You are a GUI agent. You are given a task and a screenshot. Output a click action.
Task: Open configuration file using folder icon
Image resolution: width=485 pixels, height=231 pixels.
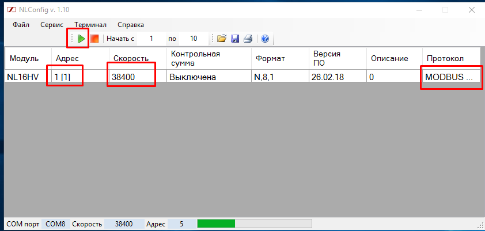tap(221, 39)
